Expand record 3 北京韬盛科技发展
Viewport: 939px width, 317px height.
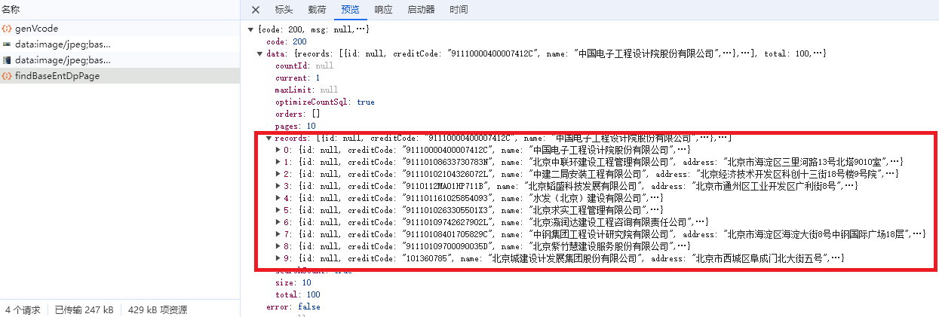pyautogui.click(x=278, y=186)
